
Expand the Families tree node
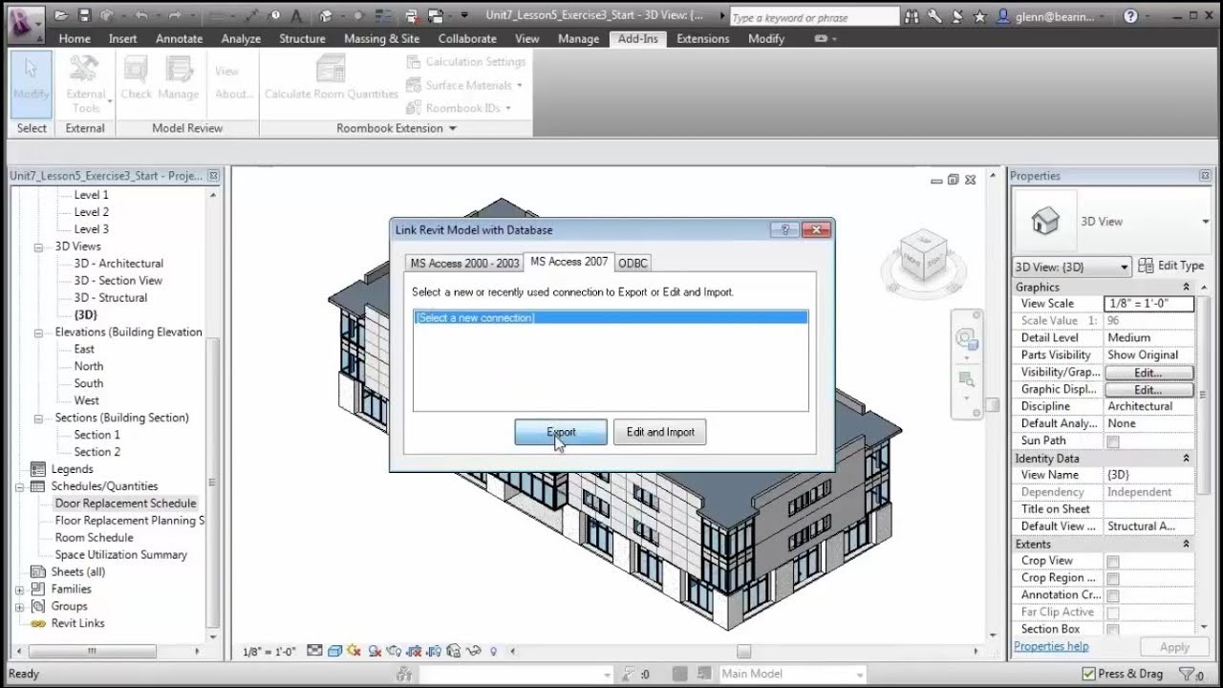point(20,590)
